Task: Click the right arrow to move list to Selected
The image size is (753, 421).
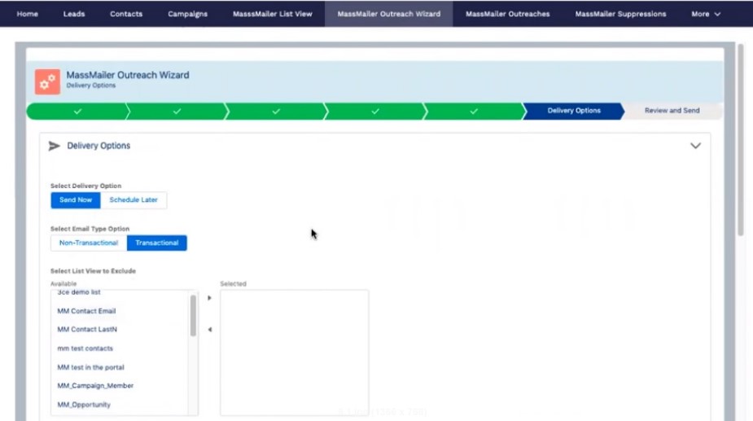Action: [209, 298]
